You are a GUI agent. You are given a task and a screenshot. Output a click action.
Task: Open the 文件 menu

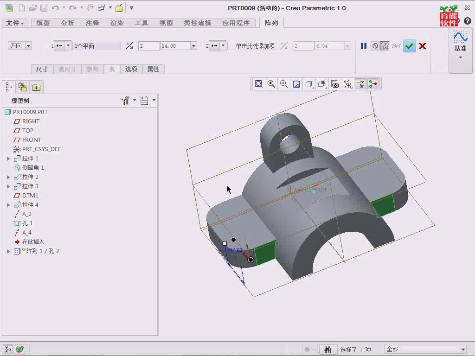point(14,23)
